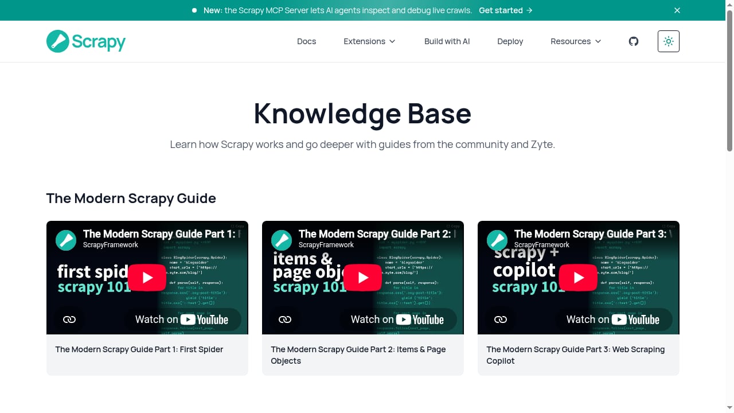Click the Get started arrow link

tap(506, 10)
